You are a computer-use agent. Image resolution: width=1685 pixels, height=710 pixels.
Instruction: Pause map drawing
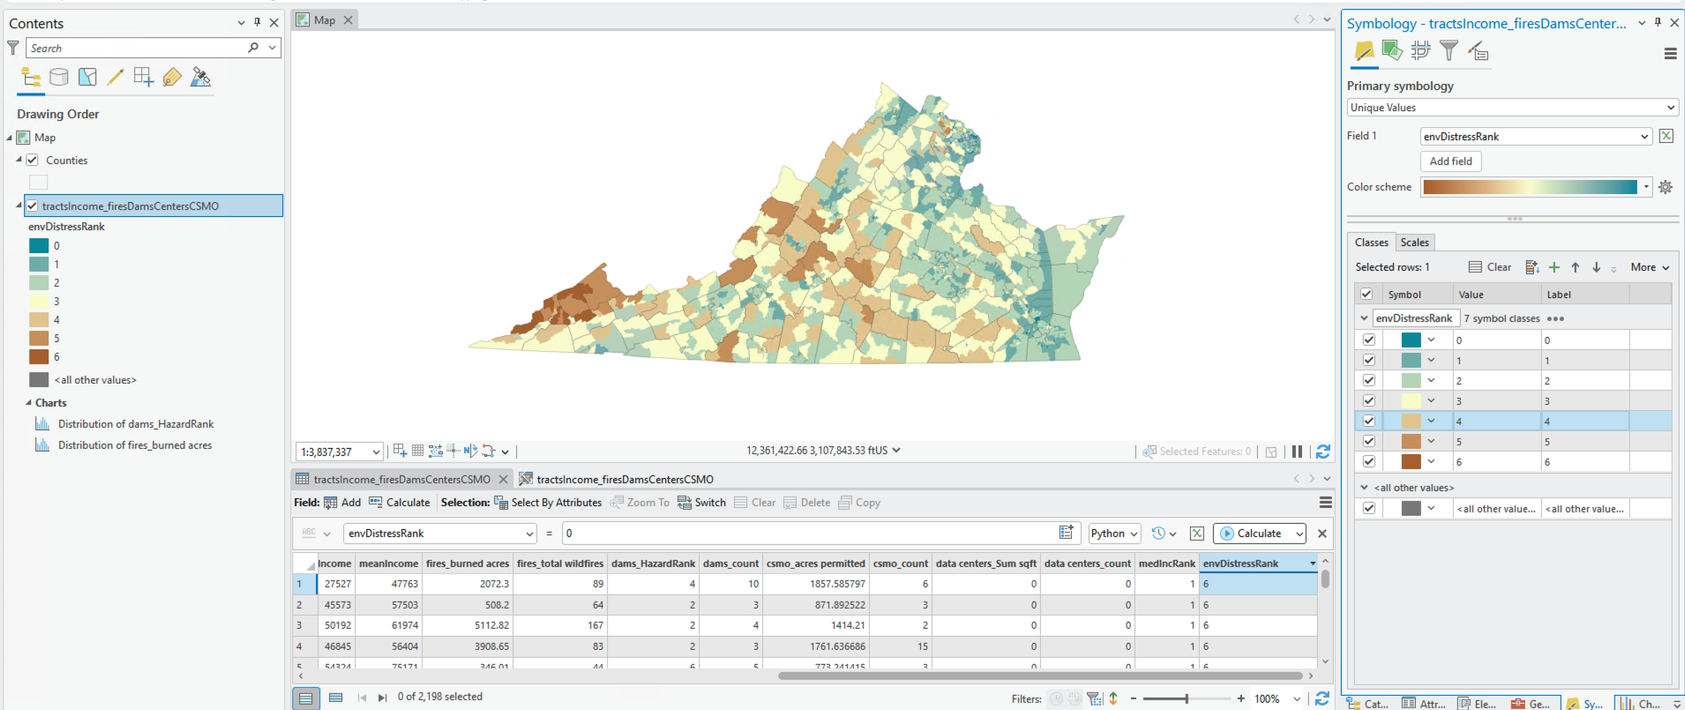tap(1297, 452)
